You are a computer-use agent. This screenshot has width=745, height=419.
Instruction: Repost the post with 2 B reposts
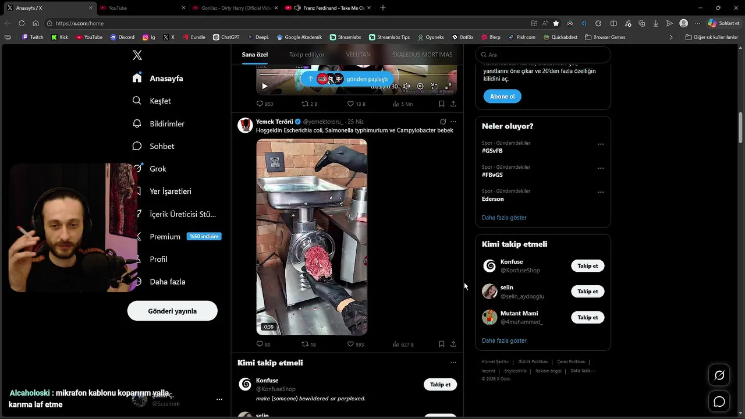click(309, 104)
